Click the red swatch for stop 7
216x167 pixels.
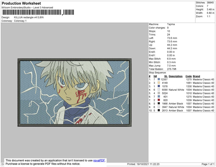(159, 100)
